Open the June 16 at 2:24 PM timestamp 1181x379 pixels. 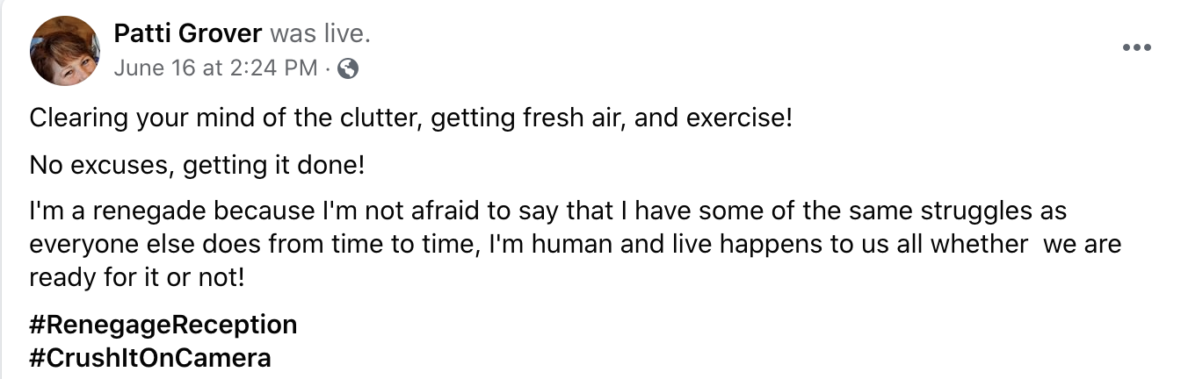(215, 68)
